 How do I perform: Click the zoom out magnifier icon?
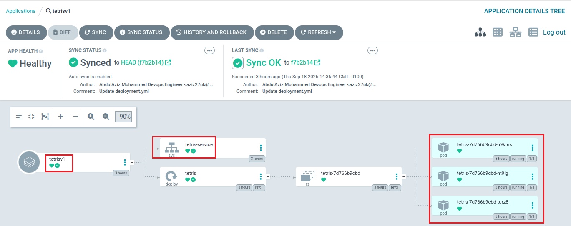[x=106, y=117]
